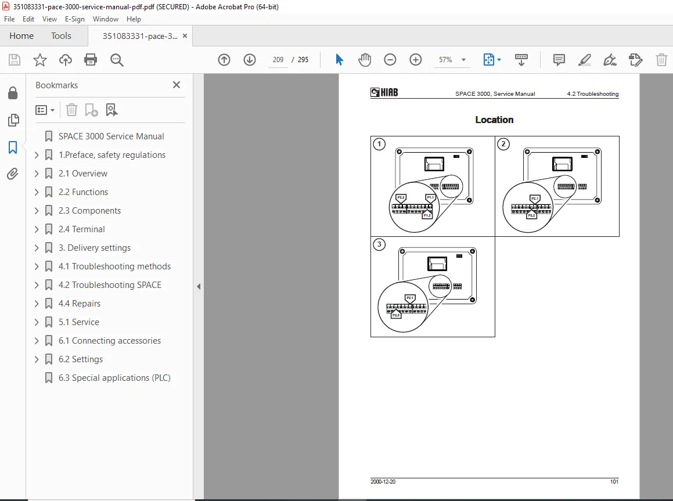Go to 6.2 Settings bookmark
Screen dimensions: 673x501
click(81, 359)
